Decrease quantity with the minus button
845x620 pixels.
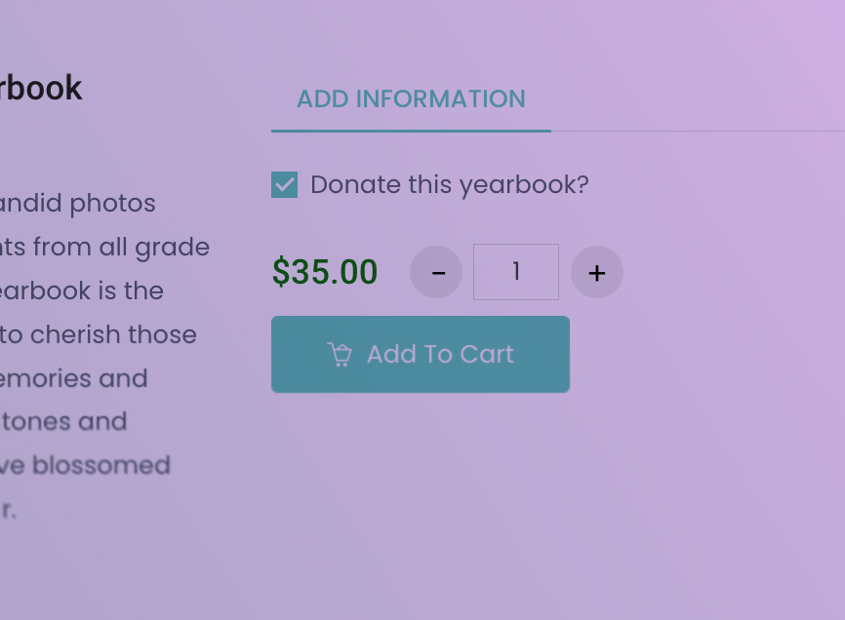coord(436,272)
